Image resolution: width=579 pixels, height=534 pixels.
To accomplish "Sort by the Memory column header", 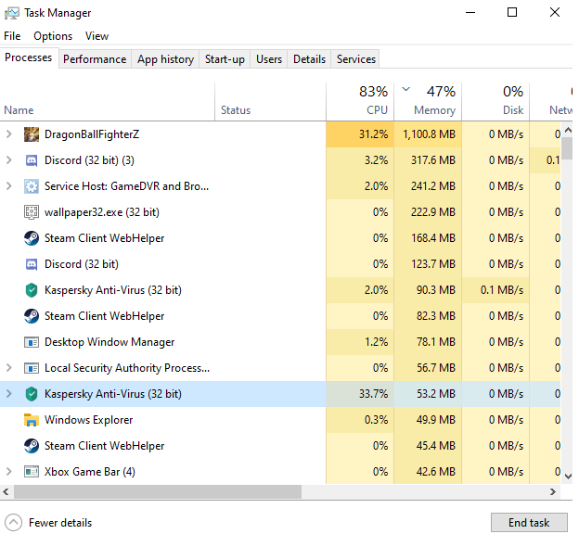I will 428,102.
